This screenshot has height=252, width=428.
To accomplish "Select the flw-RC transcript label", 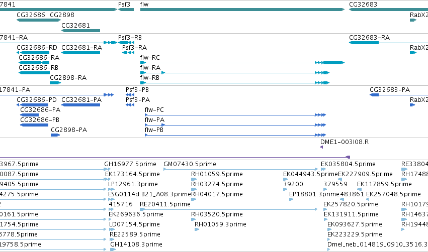I will pyautogui.click(x=150, y=58).
